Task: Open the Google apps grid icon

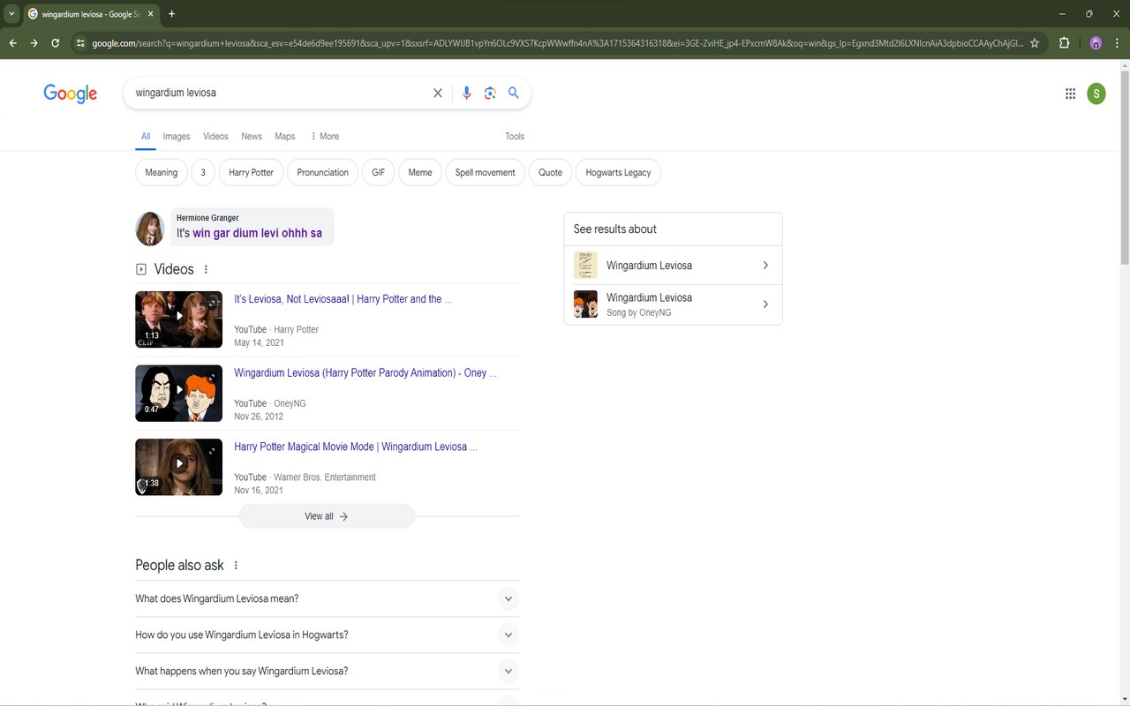Action: pos(1070,94)
